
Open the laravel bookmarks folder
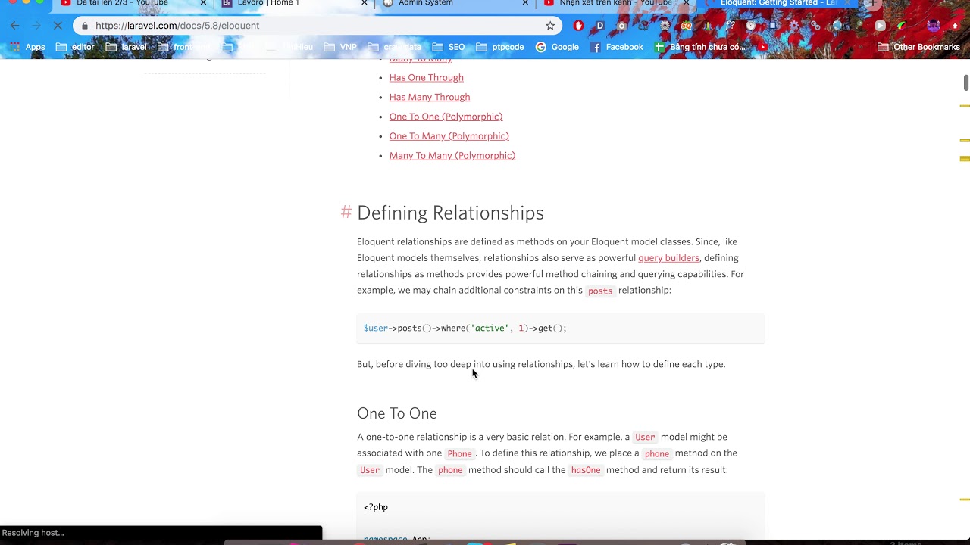pyautogui.click(x=127, y=47)
